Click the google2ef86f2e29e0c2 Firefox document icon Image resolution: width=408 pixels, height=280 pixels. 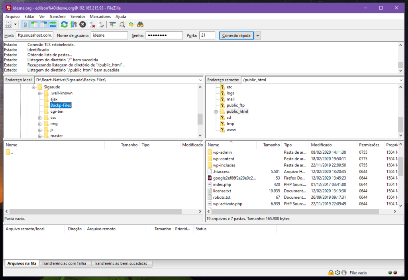click(210, 178)
